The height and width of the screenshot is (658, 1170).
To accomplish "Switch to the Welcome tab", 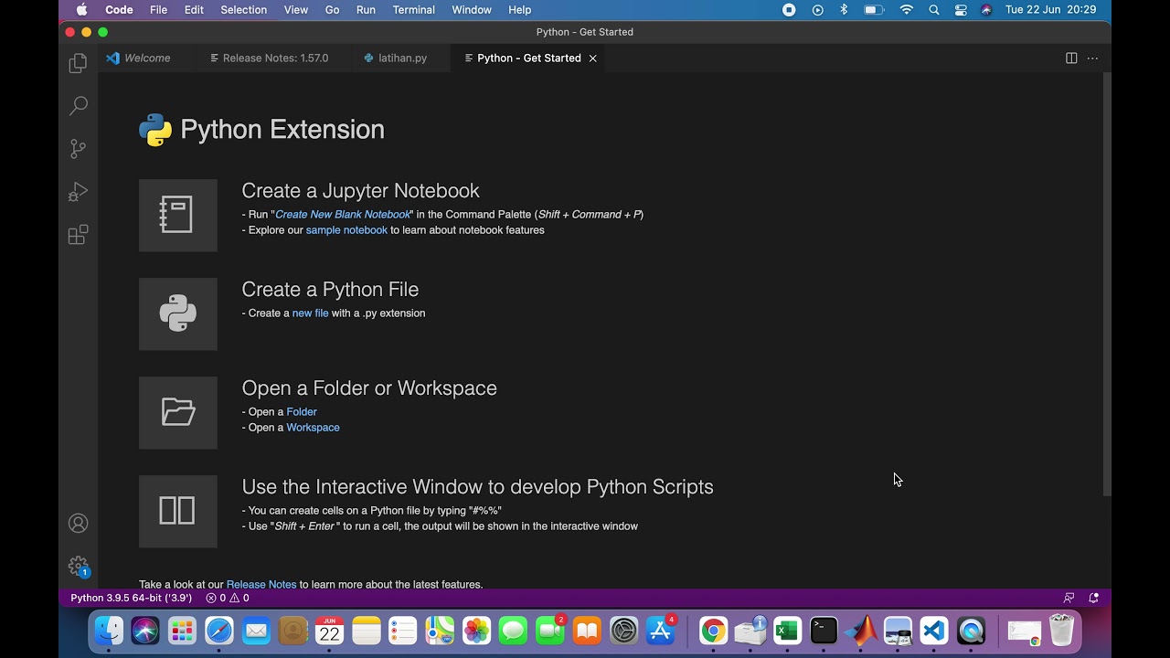I will (x=147, y=58).
